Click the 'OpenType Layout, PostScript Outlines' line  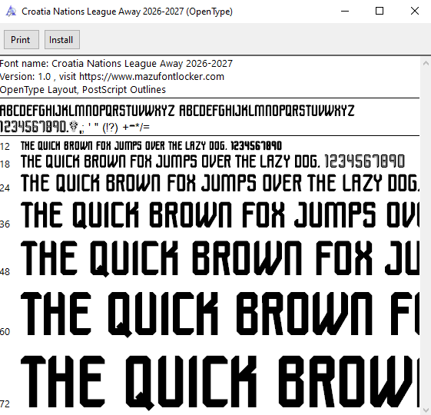(x=83, y=90)
